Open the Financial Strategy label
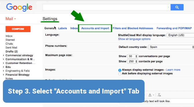Image resolution: width=194 pixels, height=107 pixels. point(17,75)
